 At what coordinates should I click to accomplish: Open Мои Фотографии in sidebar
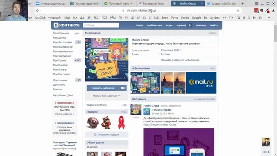[x=62, y=42]
